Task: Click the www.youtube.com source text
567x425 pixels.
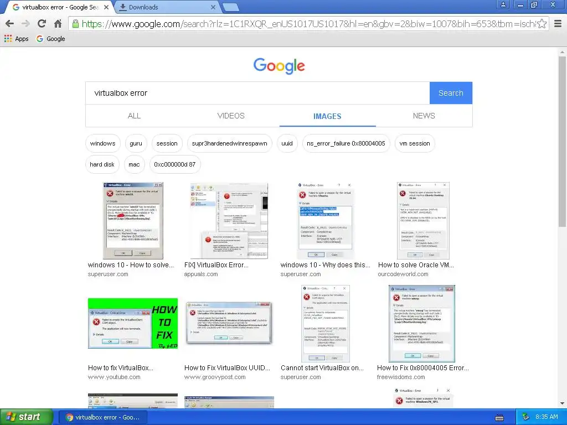Action: pos(114,377)
